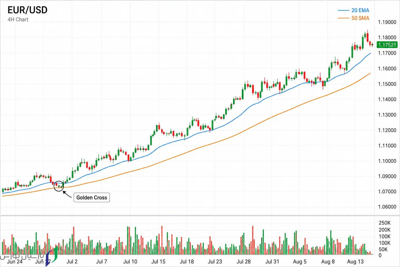The width and height of the screenshot is (400, 267).
Task: Click the 250K volume axis label
Action: point(385,223)
